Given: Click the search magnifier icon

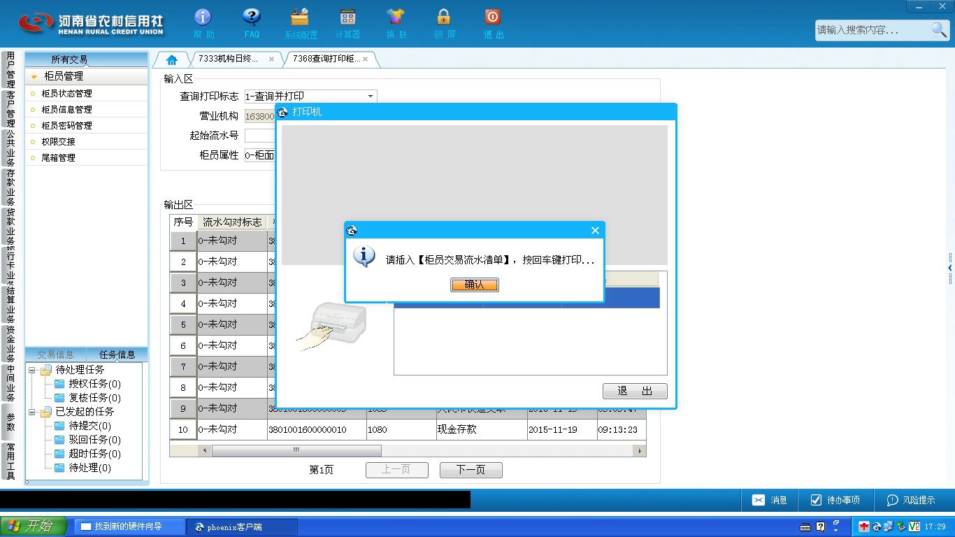Looking at the screenshot, I should (939, 29).
